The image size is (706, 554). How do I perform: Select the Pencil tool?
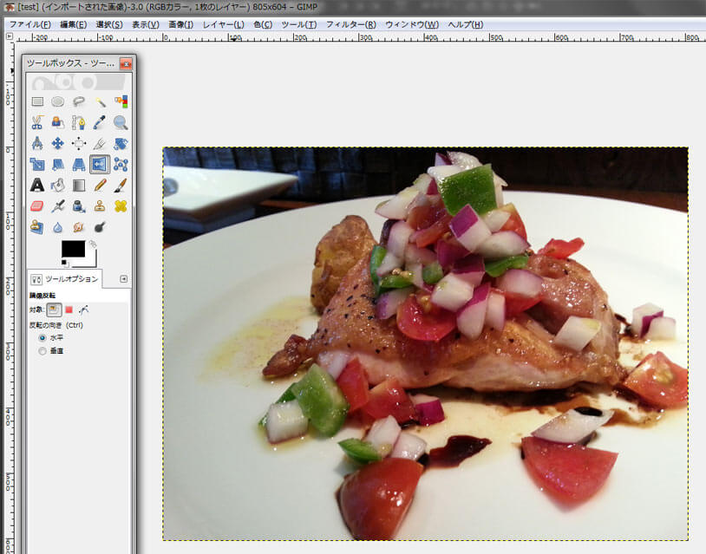pos(100,185)
